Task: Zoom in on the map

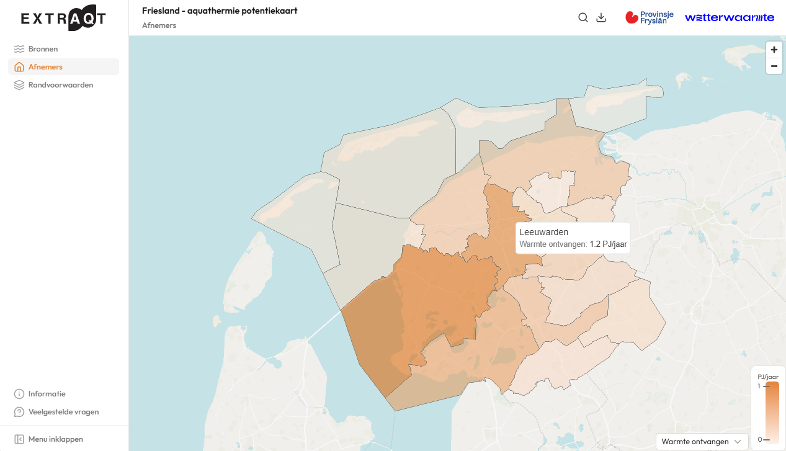Action: pos(774,50)
